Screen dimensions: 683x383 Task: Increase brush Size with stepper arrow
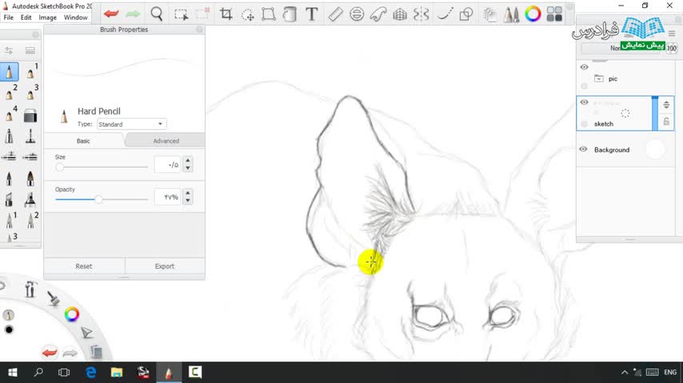188,160
